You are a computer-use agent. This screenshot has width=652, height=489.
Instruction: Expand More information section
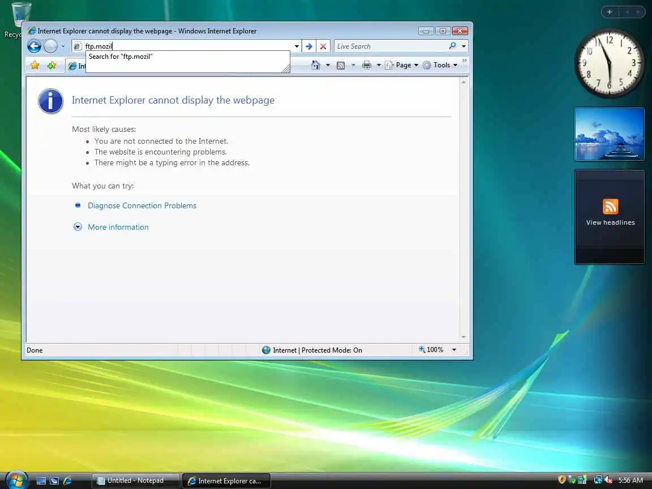coord(118,227)
